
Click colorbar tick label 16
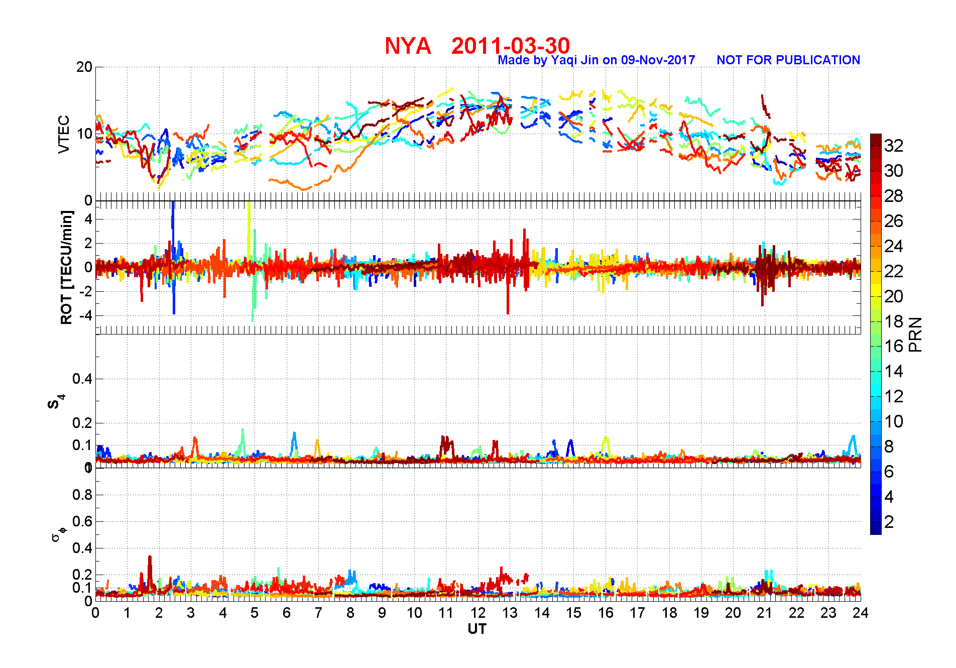(x=894, y=346)
